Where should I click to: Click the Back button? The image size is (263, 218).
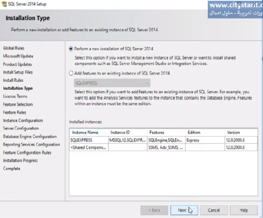(x=154, y=210)
